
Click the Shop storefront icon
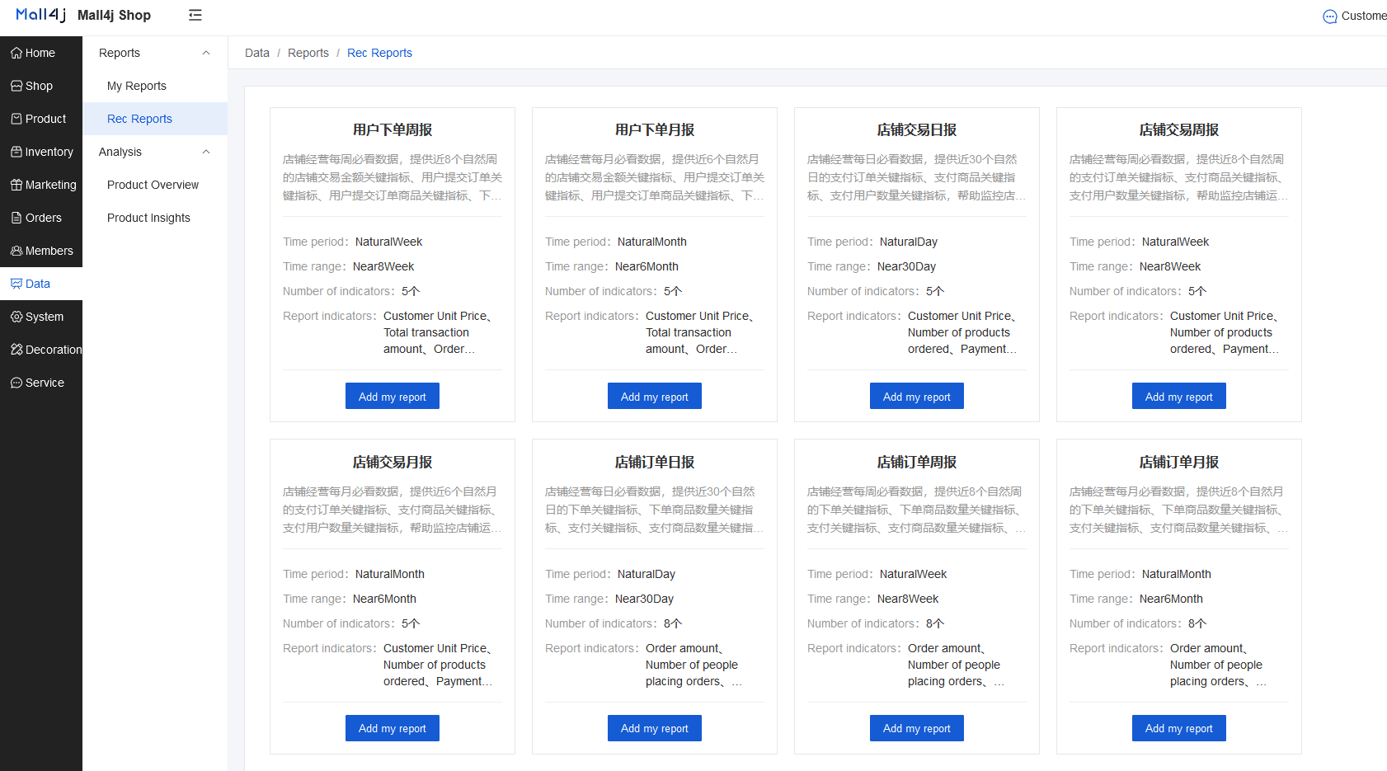coord(16,86)
